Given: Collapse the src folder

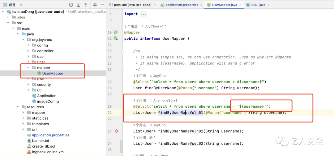Looking at the screenshot, I should pyautogui.click(x=8, y=23).
